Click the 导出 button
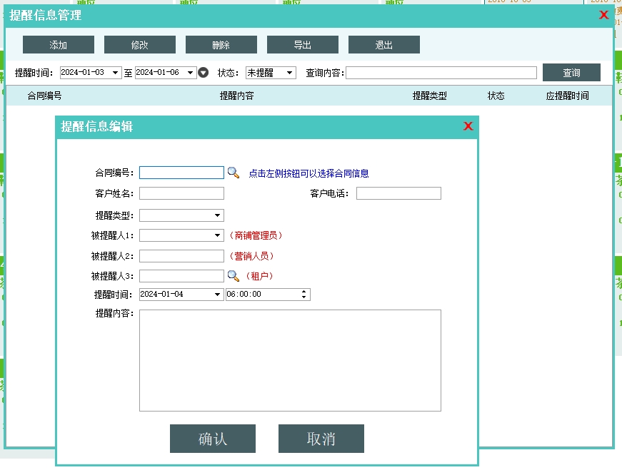This screenshot has height=470, width=622. pos(303,45)
